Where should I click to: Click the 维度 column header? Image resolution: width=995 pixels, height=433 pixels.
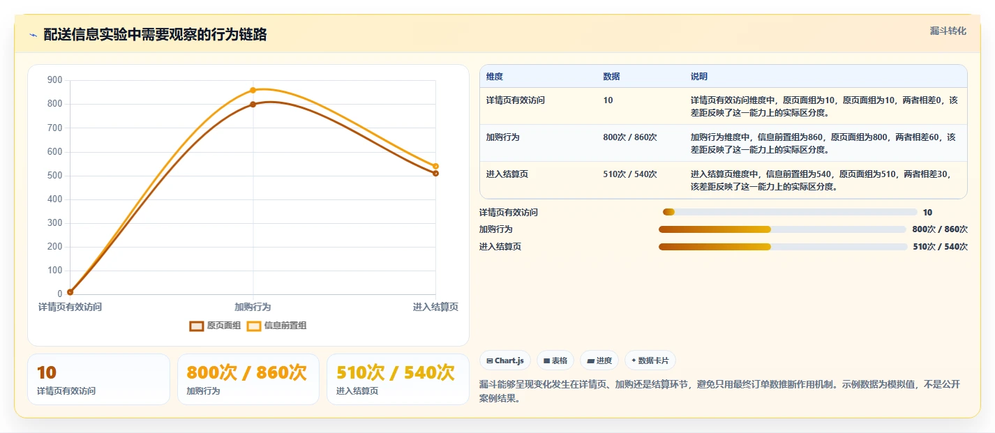coord(495,77)
